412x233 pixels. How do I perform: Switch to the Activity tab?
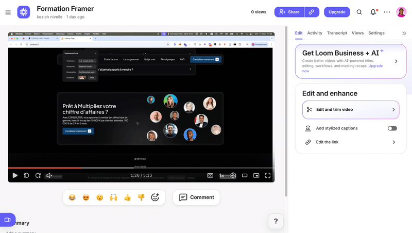click(x=315, y=33)
